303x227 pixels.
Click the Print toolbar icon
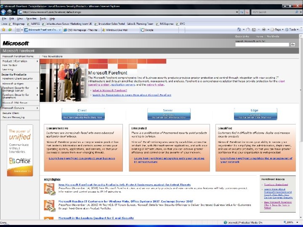tap(264, 29)
